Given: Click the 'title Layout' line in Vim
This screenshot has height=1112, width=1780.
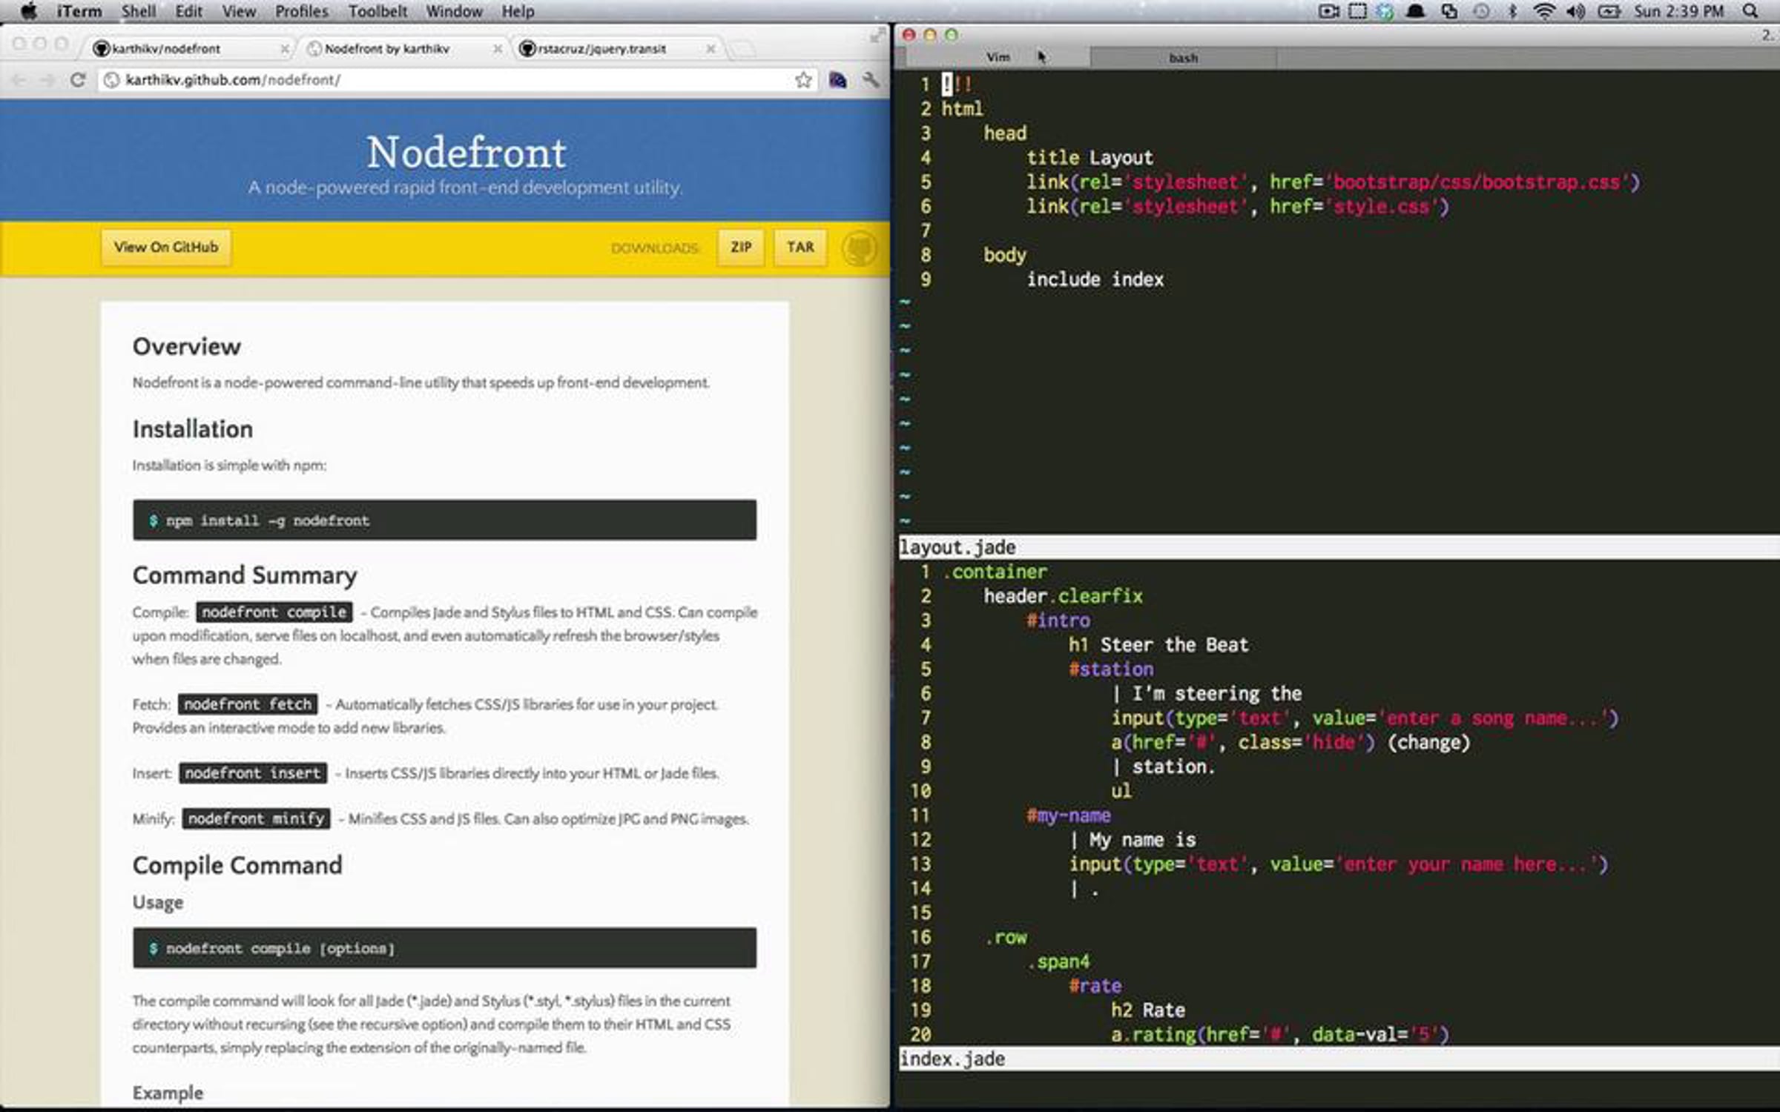Looking at the screenshot, I should 1090,158.
